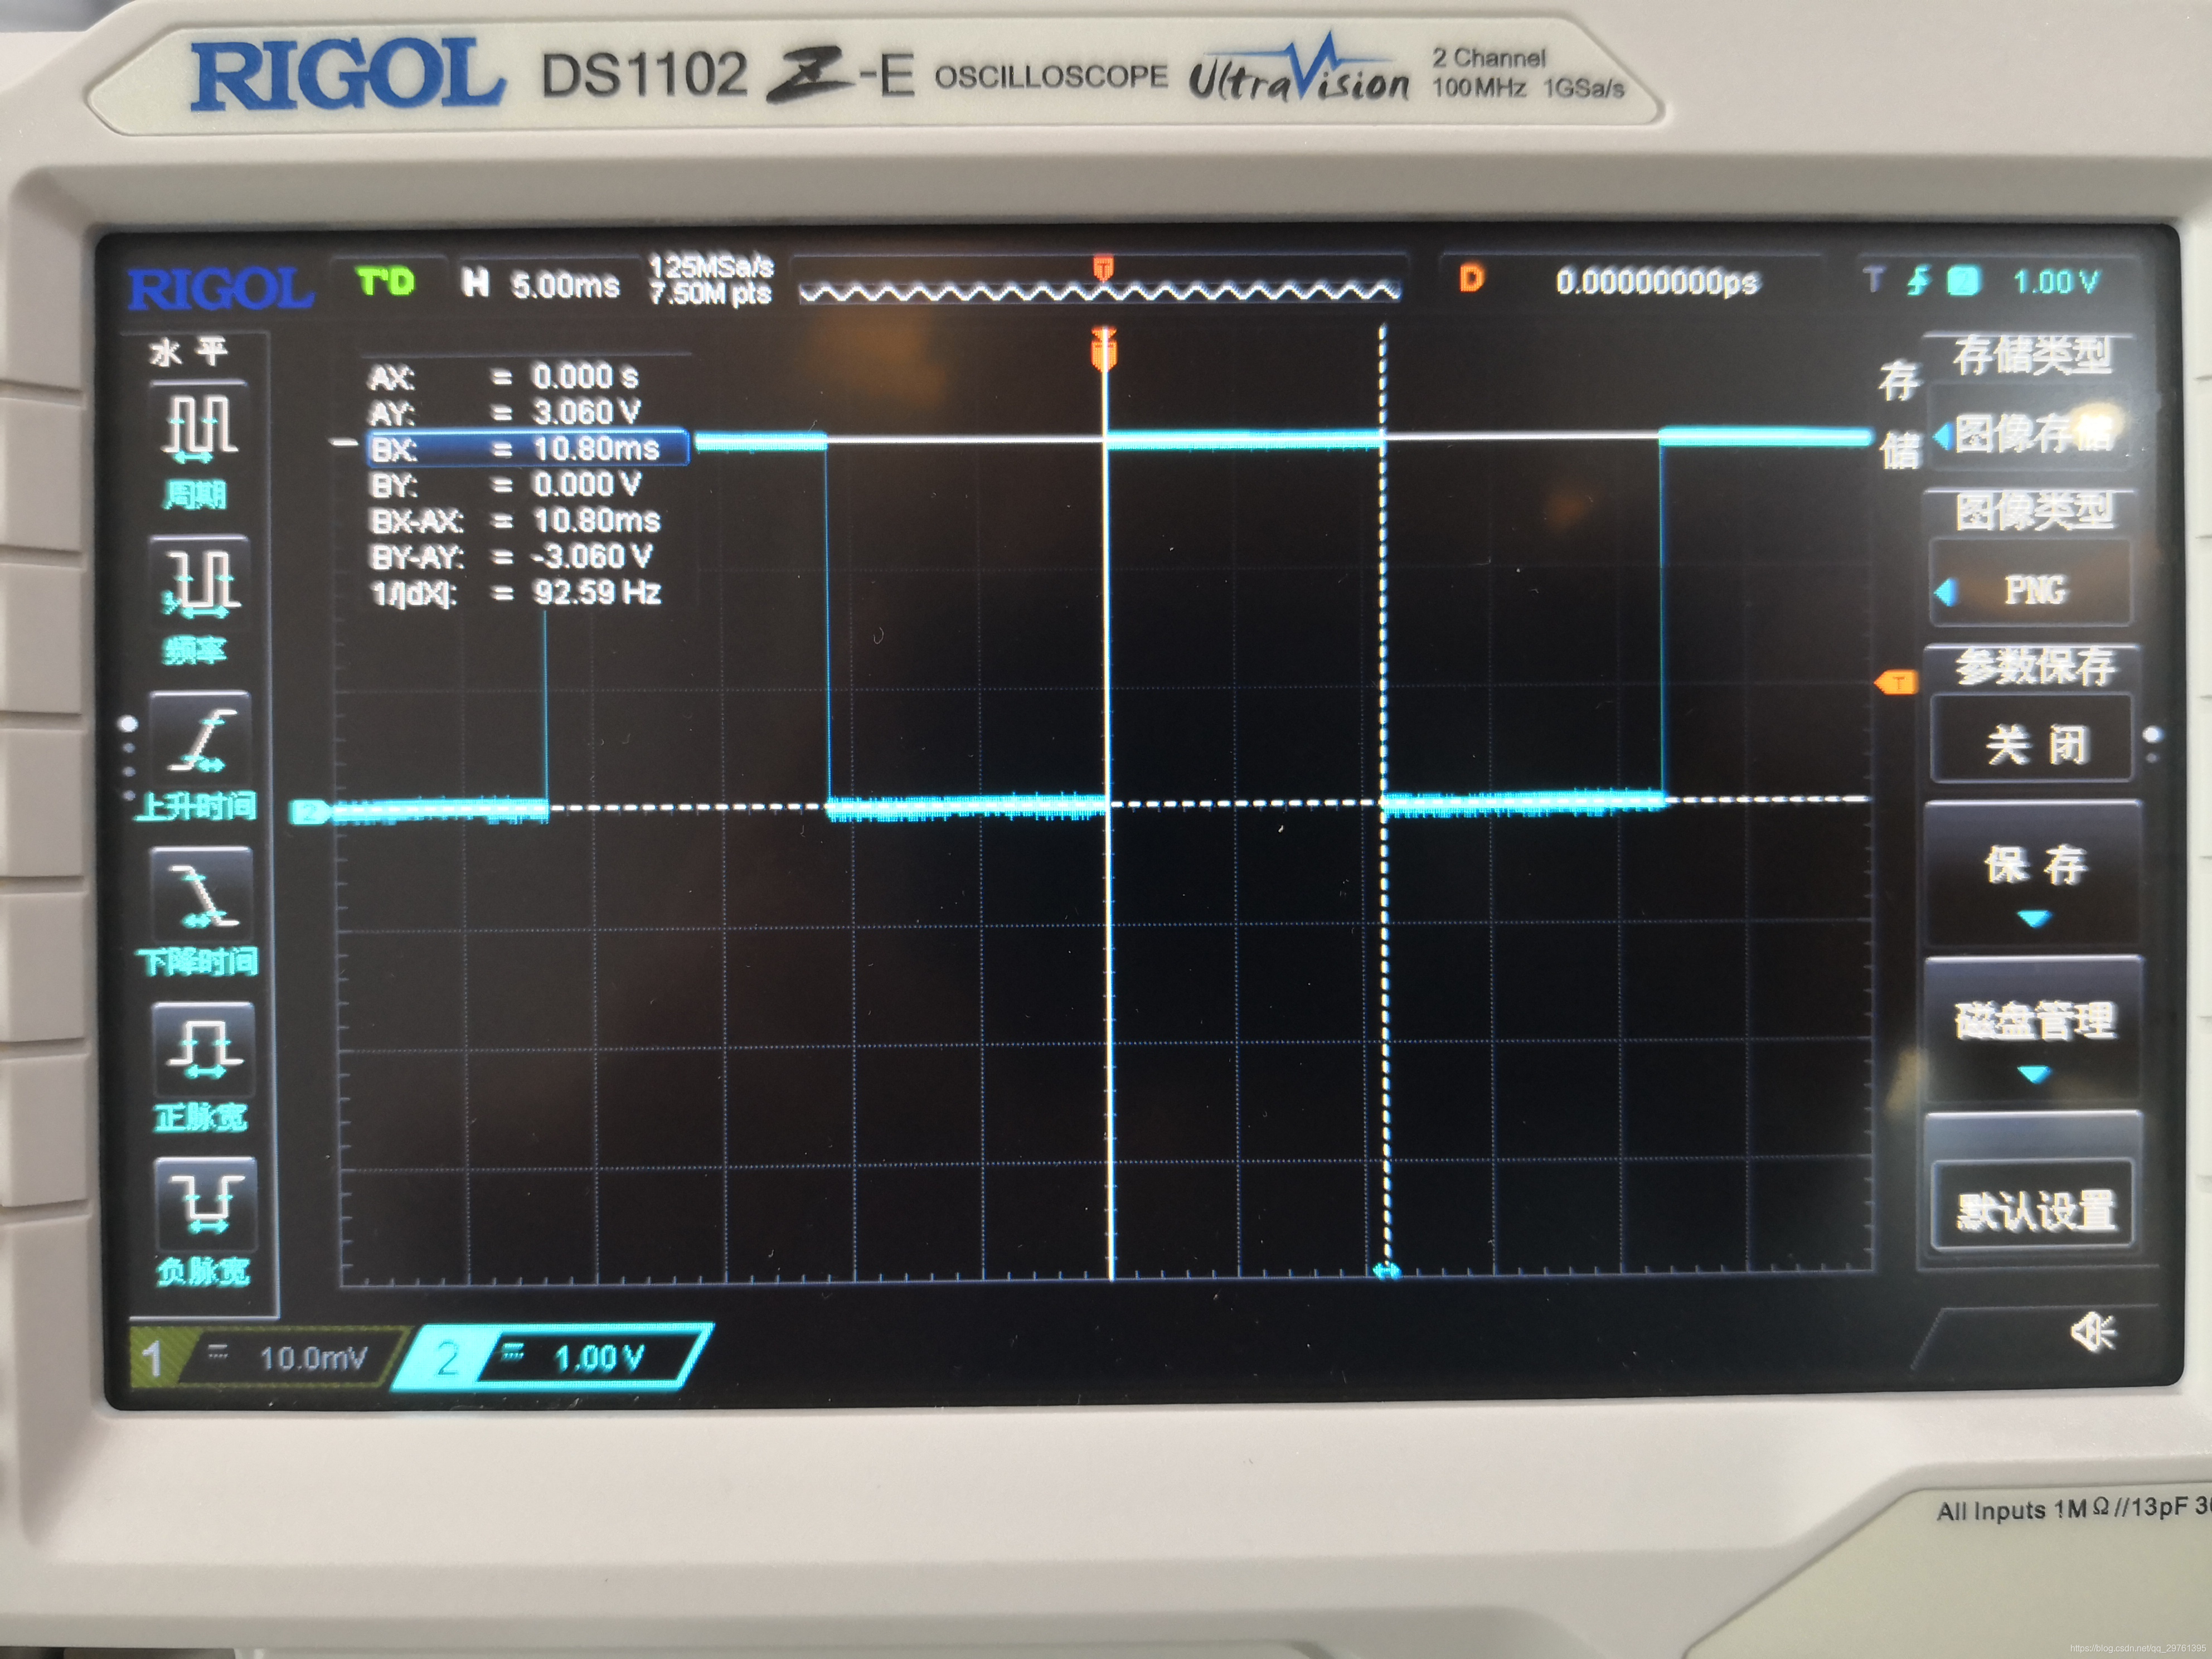Click the 125MSa/s sample rate readout
Image resolution: width=2212 pixels, height=1659 pixels.
(711, 267)
